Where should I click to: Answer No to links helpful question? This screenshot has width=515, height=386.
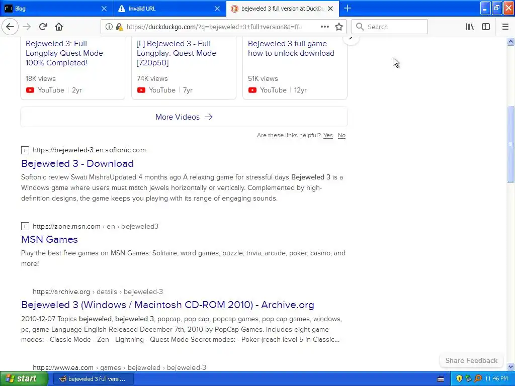point(341,135)
